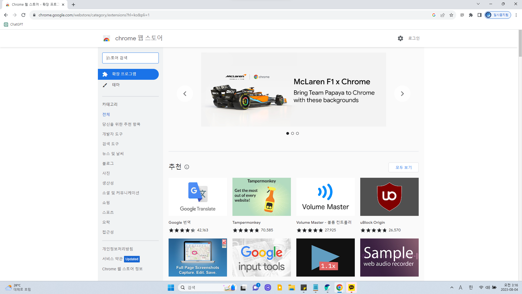Image resolution: width=522 pixels, height=294 pixels.
Task: Click the extensions puzzle icon in toolbar
Action: pyautogui.click(x=471, y=15)
